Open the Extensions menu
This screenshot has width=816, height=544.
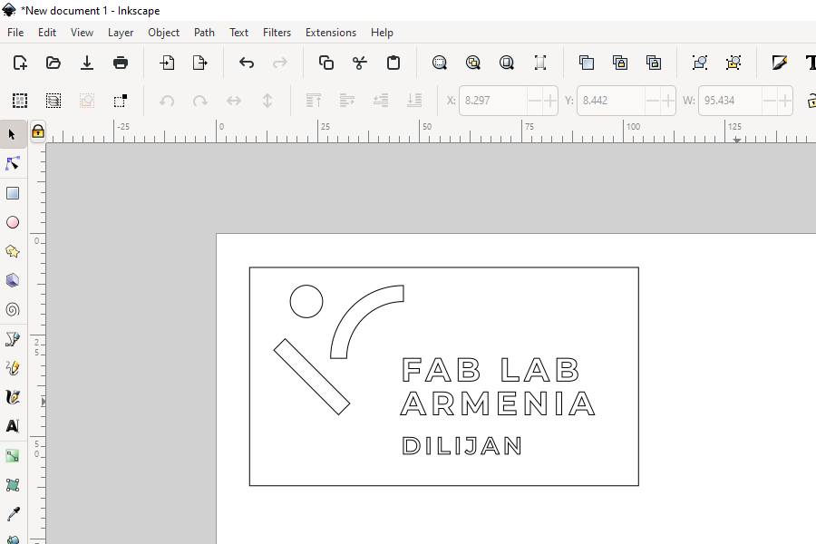tap(330, 32)
